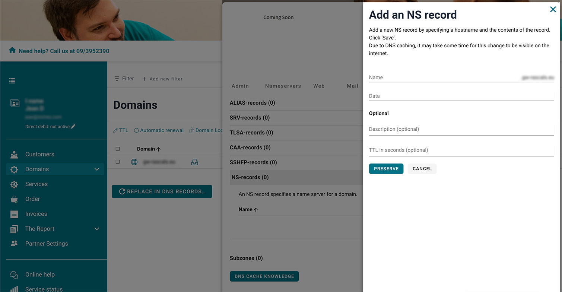Viewport: 562px width, 292px height.
Task: Click the mail inbox icon in domain row
Action: click(x=194, y=162)
